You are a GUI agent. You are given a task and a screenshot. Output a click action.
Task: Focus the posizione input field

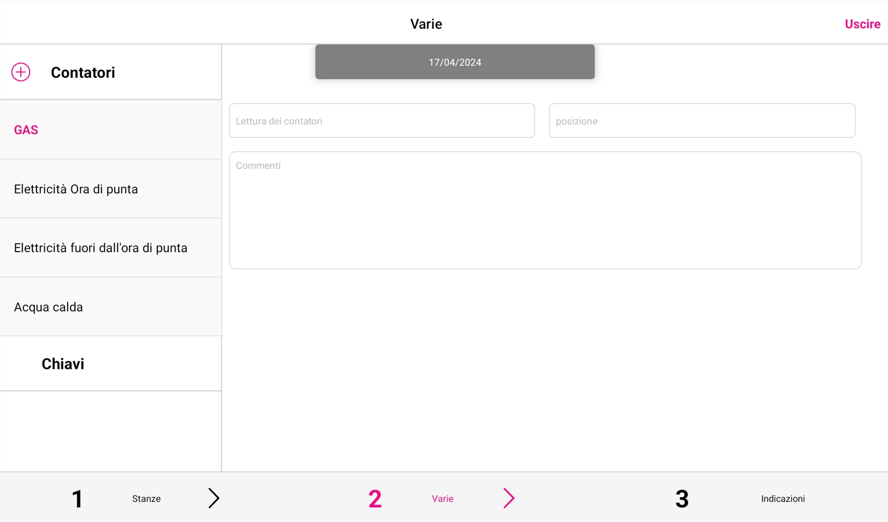(702, 121)
